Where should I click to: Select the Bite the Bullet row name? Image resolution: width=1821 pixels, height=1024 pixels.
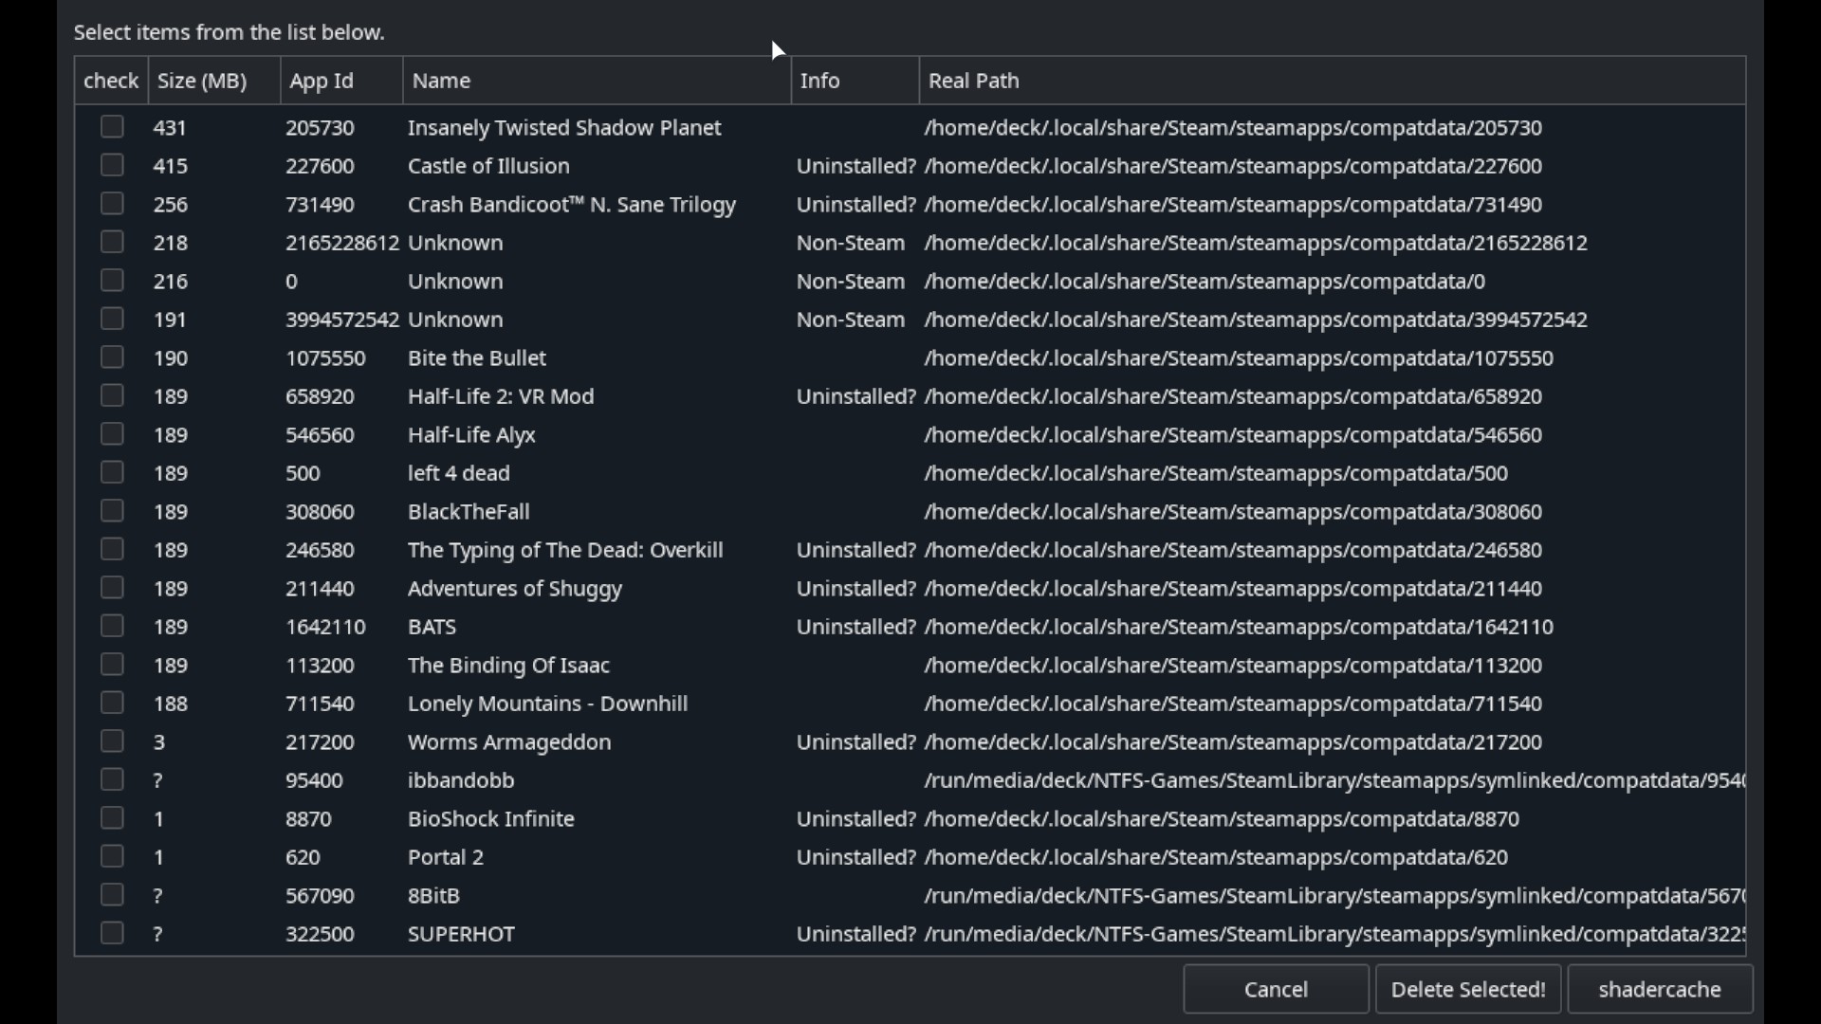(476, 358)
